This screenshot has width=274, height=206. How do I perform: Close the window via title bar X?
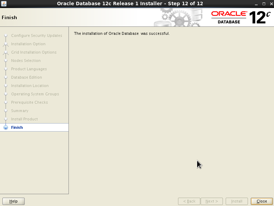271,4
